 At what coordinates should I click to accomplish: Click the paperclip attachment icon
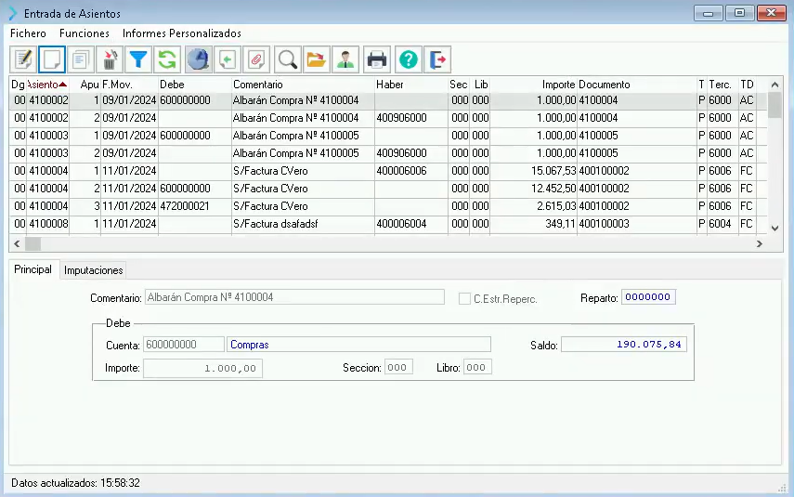click(x=257, y=59)
